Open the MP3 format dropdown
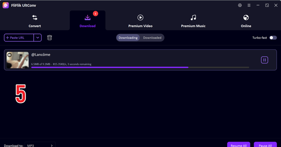 click(x=40, y=145)
